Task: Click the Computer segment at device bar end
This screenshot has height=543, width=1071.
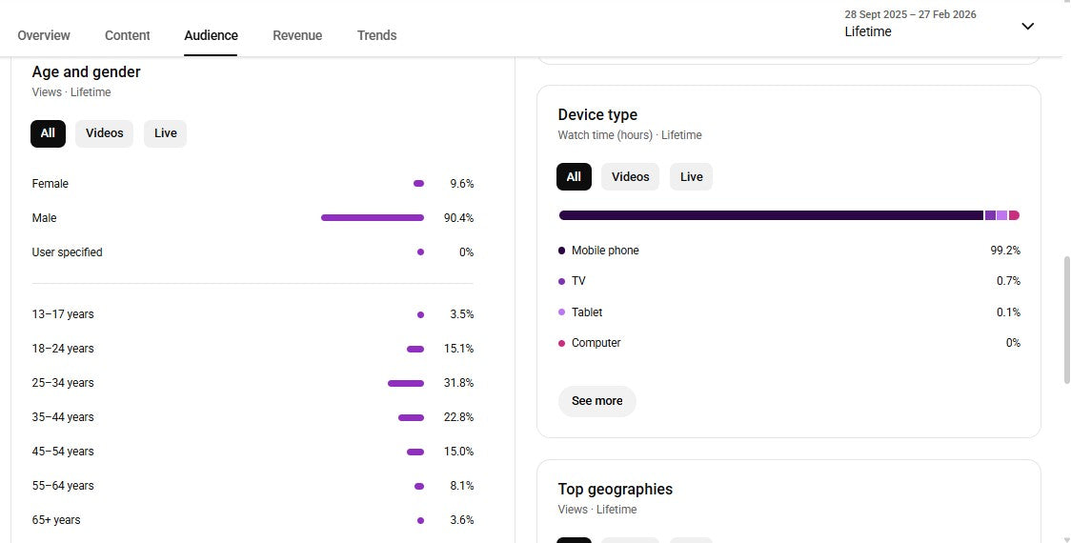Action: [x=1014, y=215]
